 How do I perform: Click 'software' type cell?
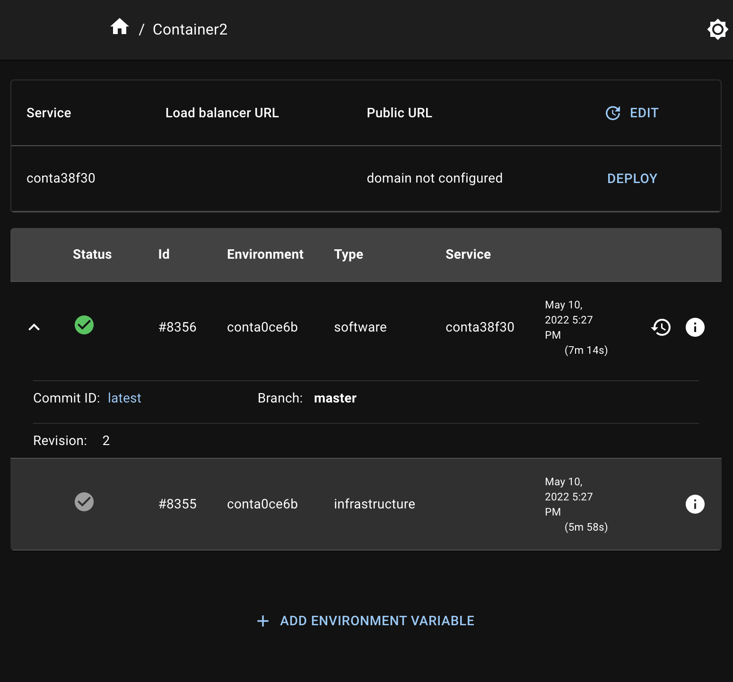pos(360,327)
